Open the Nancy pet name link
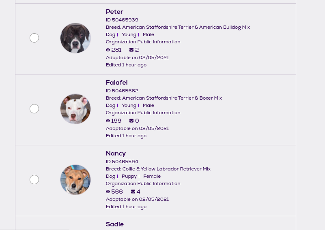This screenshot has height=230, width=325. coord(116,153)
